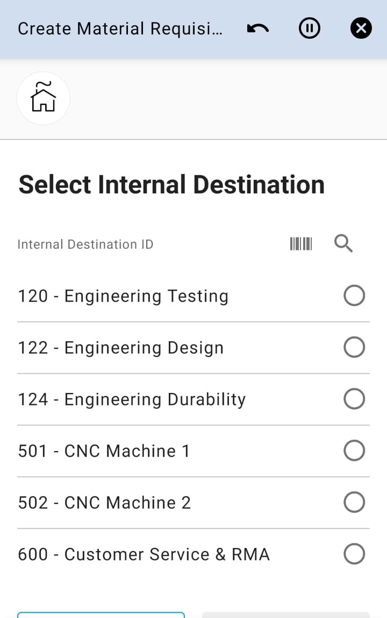Tap the '120 - Engineering Testing' list label
387x618 pixels.
click(x=123, y=296)
